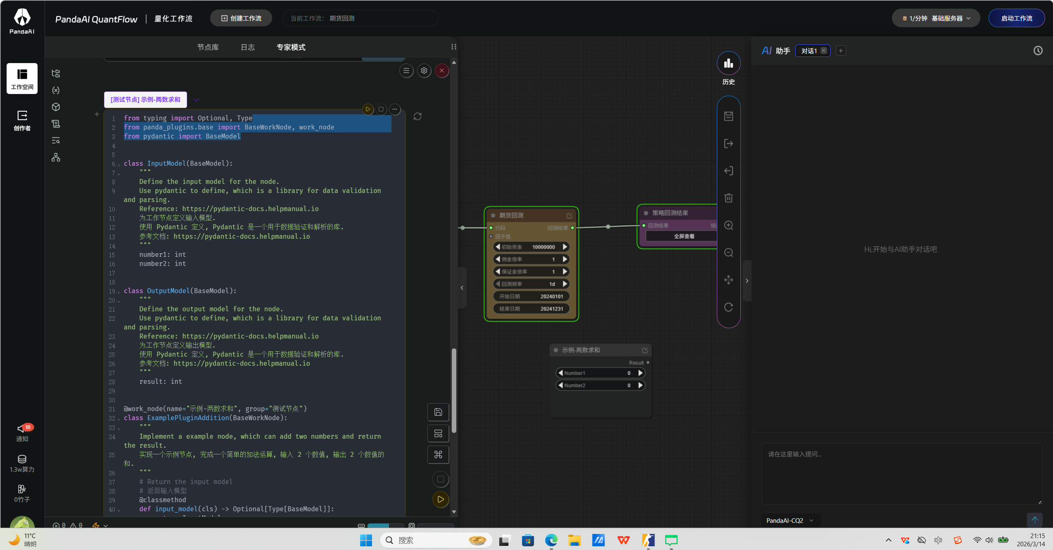The width and height of the screenshot is (1053, 550).
Task: Click the cube package icon in editor sidebar
Action: (x=56, y=107)
